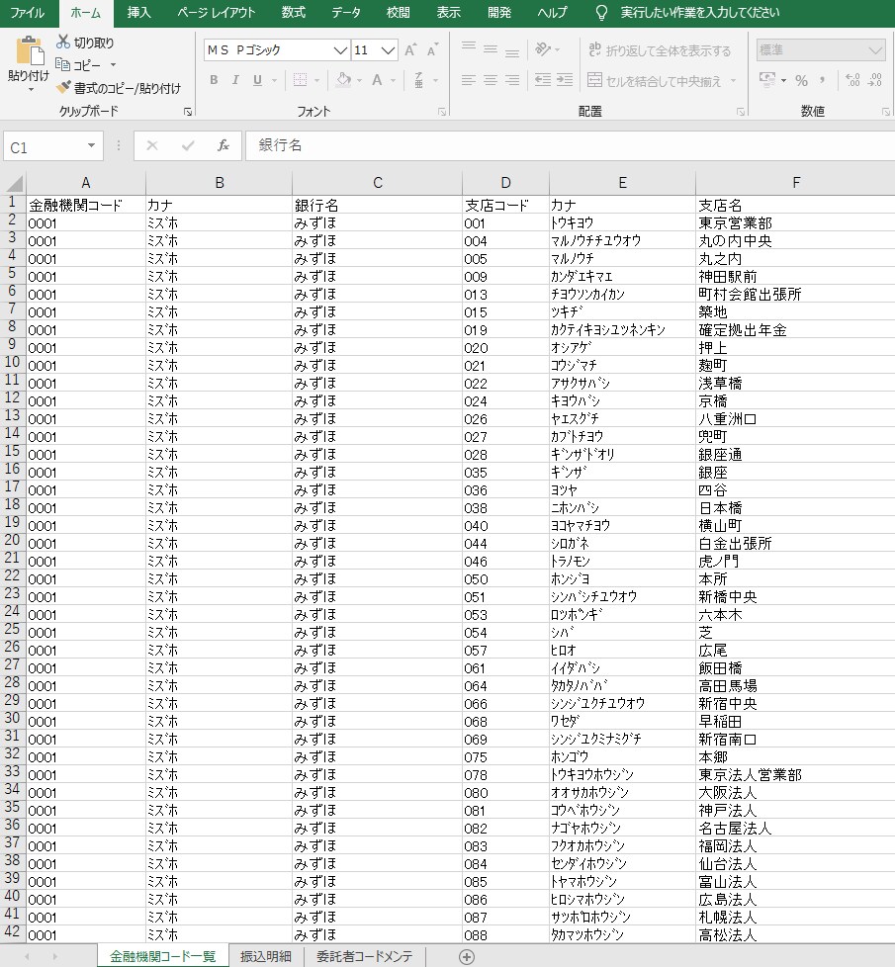Click the increase decimal icon
Screen dimensions: 895x967
pos(852,80)
